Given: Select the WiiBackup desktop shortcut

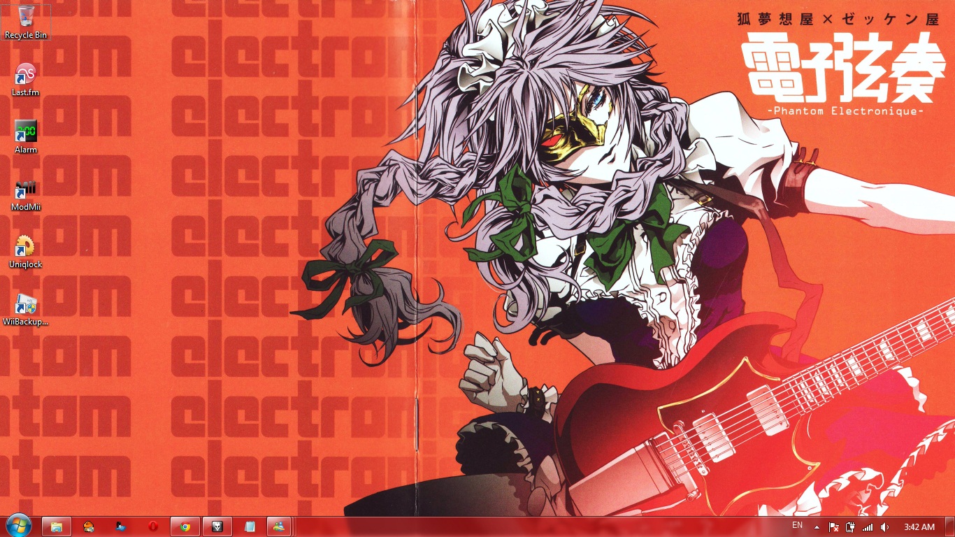Looking at the screenshot, I should pyautogui.click(x=26, y=308).
